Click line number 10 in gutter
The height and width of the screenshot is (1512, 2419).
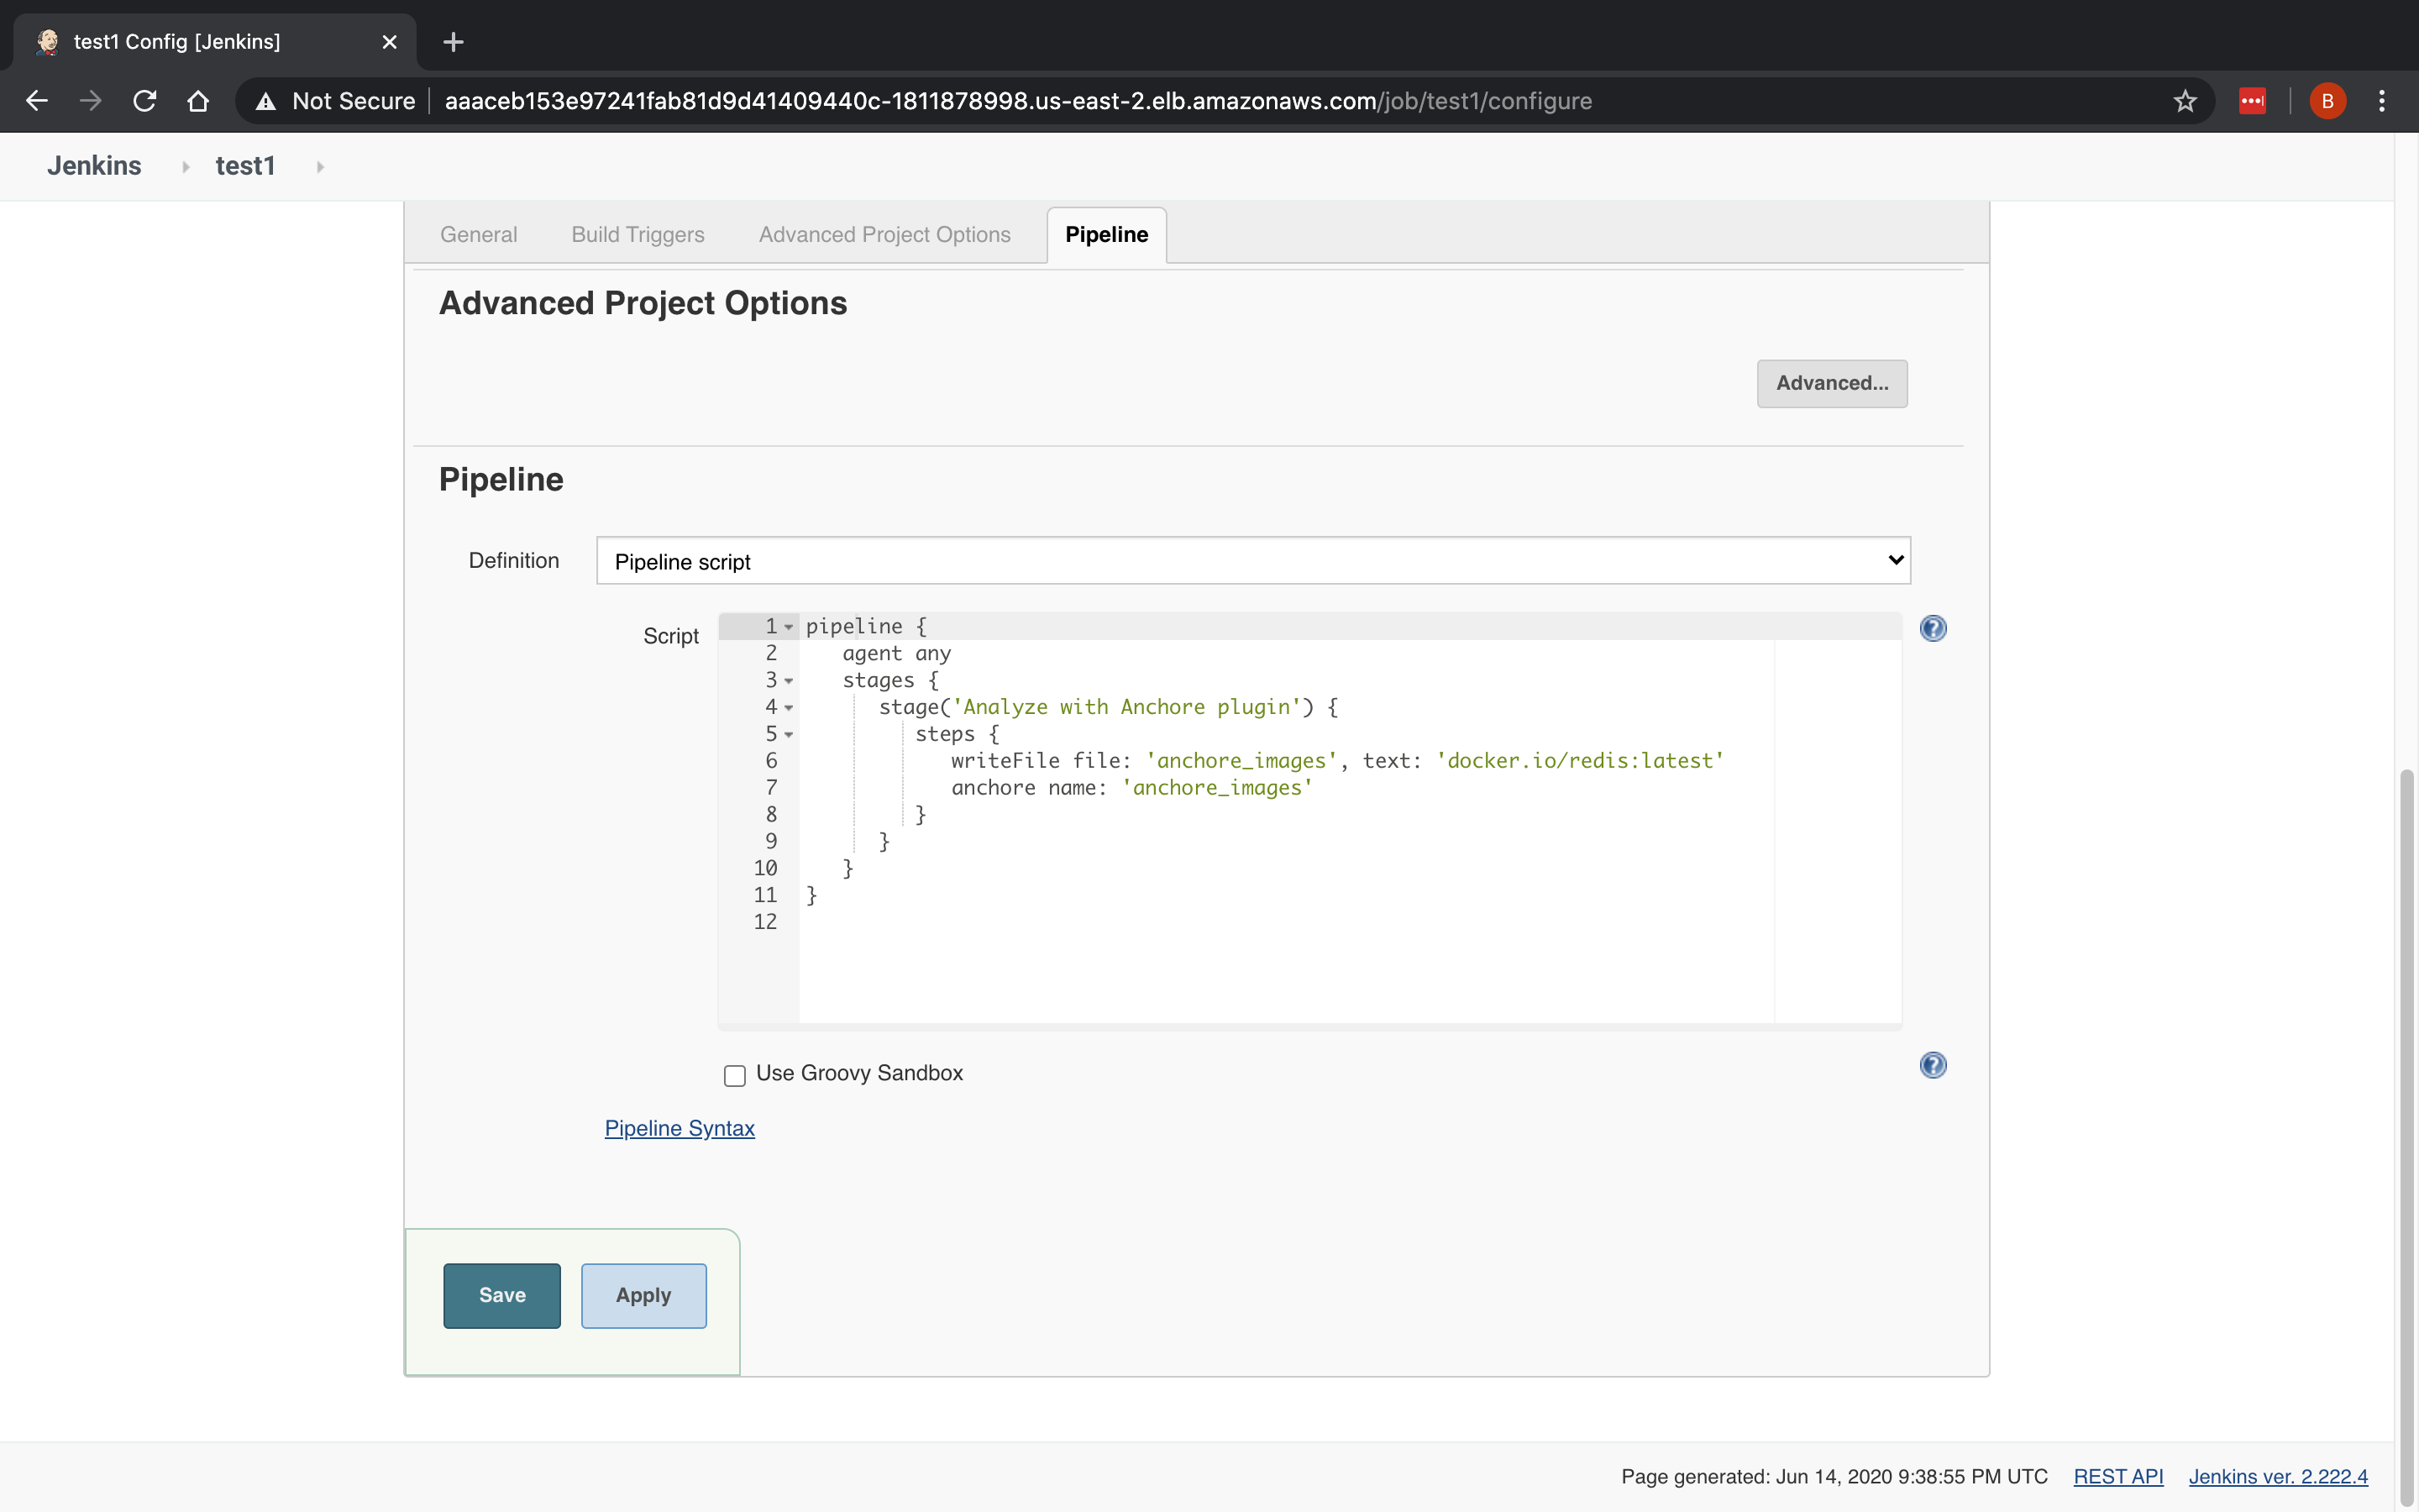click(764, 868)
